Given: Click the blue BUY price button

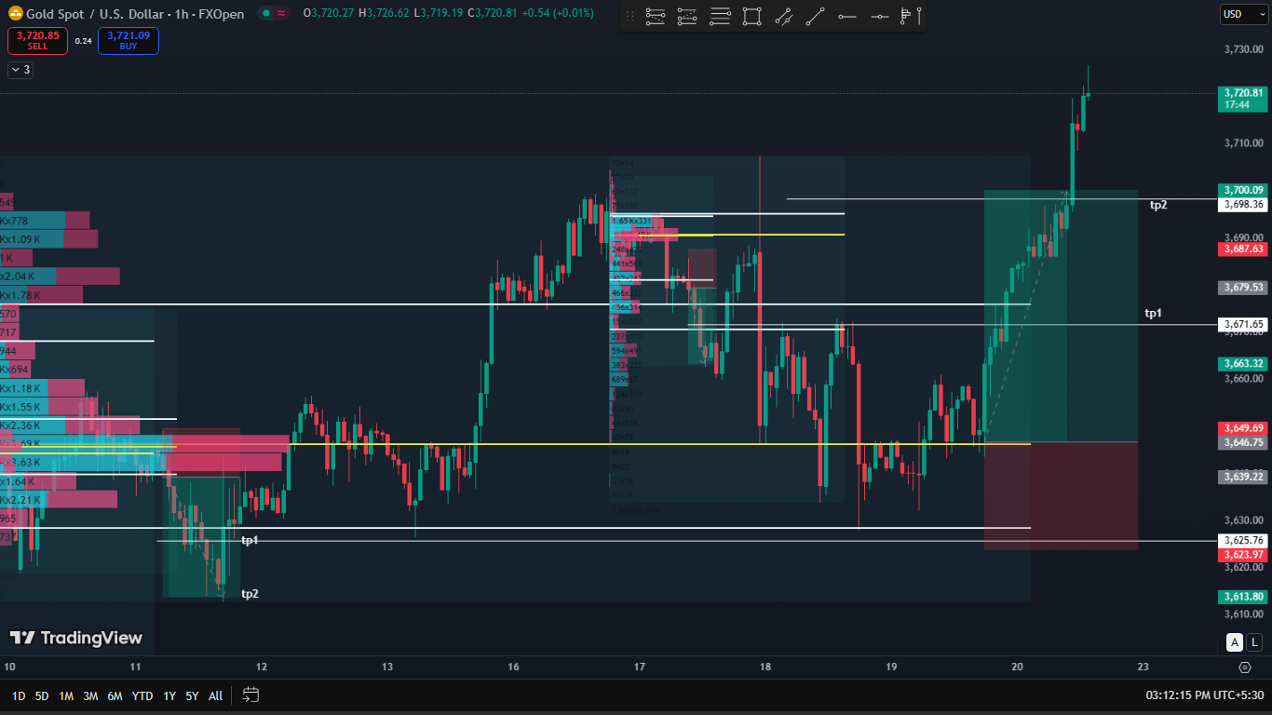Looking at the screenshot, I should click(129, 40).
